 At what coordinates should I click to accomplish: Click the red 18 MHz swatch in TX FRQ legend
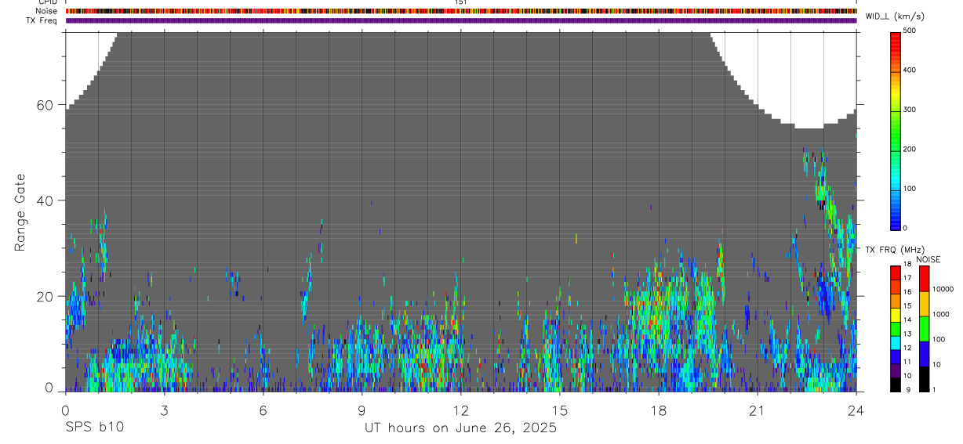[x=896, y=271]
